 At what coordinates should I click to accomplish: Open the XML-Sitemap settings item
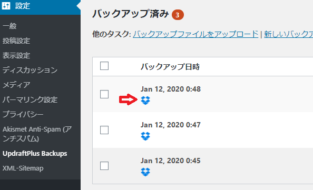(23, 168)
